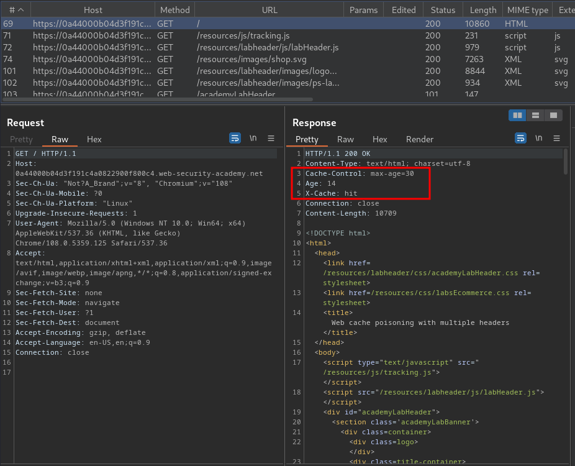Click the Sec-Fetch-Mode: navigate header

pos(68,303)
